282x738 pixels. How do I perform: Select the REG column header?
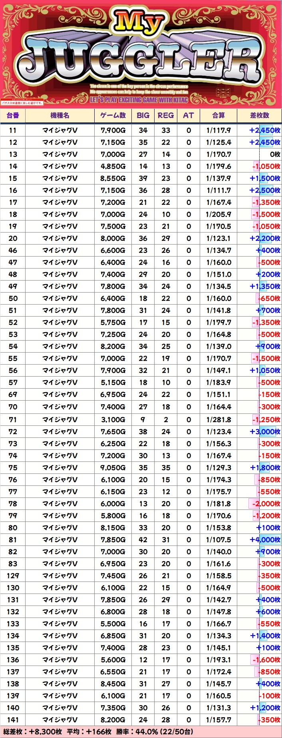click(166, 115)
